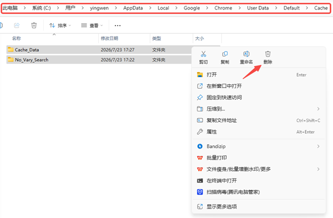
Task: Open the 排序 sort dropdown
Action: coord(60,26)
